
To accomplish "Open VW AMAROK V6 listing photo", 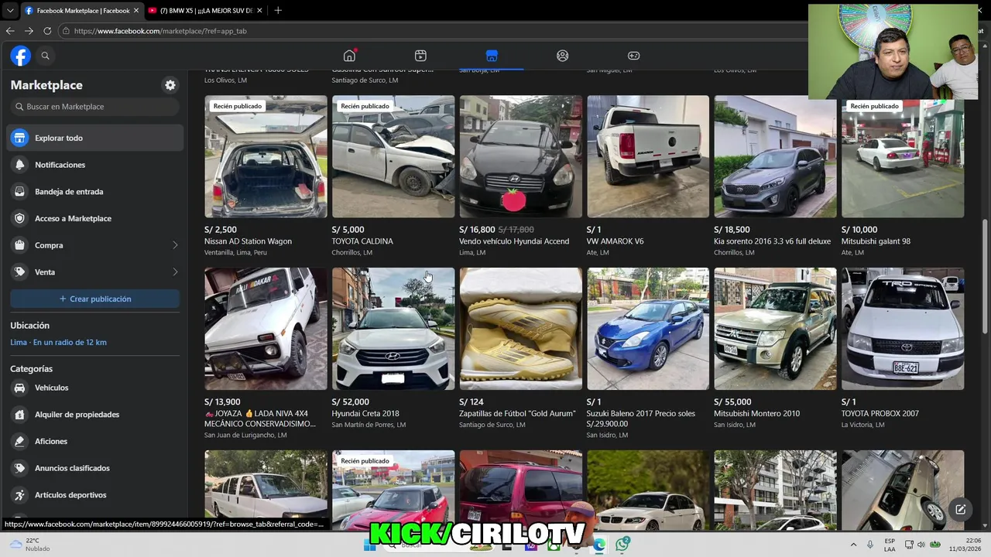I will click(648, 156).
